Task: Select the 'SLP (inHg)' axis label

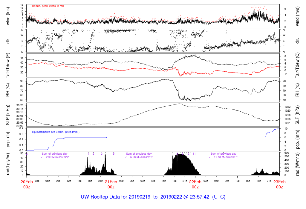Action: [8, 115]
